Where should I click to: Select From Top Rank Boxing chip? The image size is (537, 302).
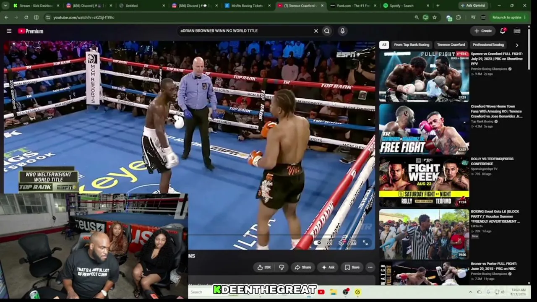412,44
